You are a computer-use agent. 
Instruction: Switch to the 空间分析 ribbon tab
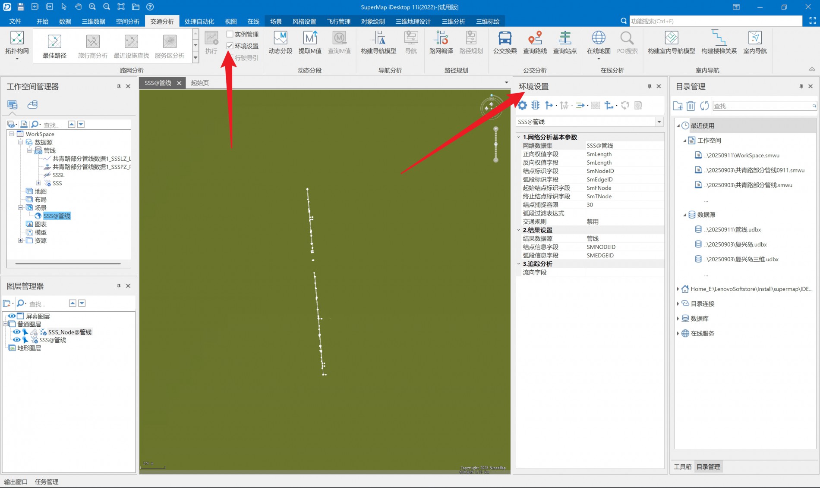point(127,22)
